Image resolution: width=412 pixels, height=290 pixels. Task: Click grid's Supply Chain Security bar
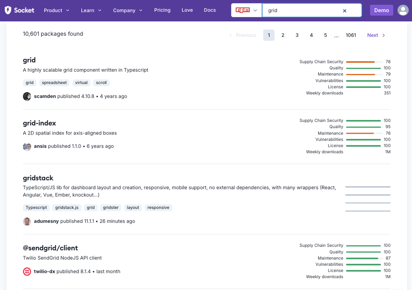tap(364, 62)
